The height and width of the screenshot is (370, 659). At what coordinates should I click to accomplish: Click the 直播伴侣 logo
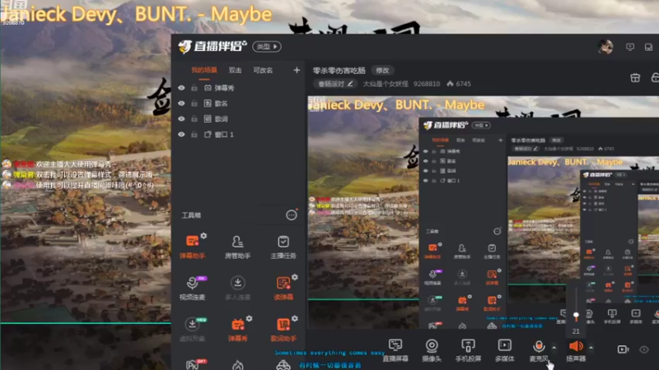(x=213, y=47)
